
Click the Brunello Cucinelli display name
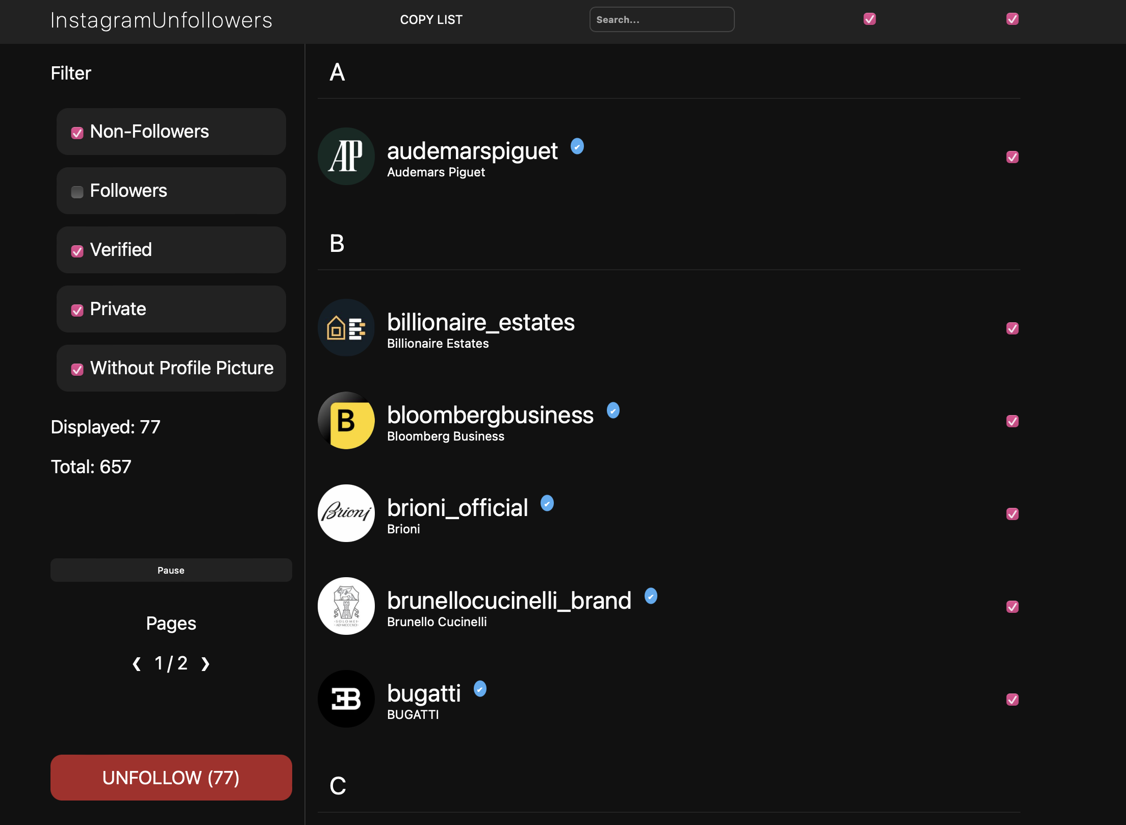[x=437, y=622]
